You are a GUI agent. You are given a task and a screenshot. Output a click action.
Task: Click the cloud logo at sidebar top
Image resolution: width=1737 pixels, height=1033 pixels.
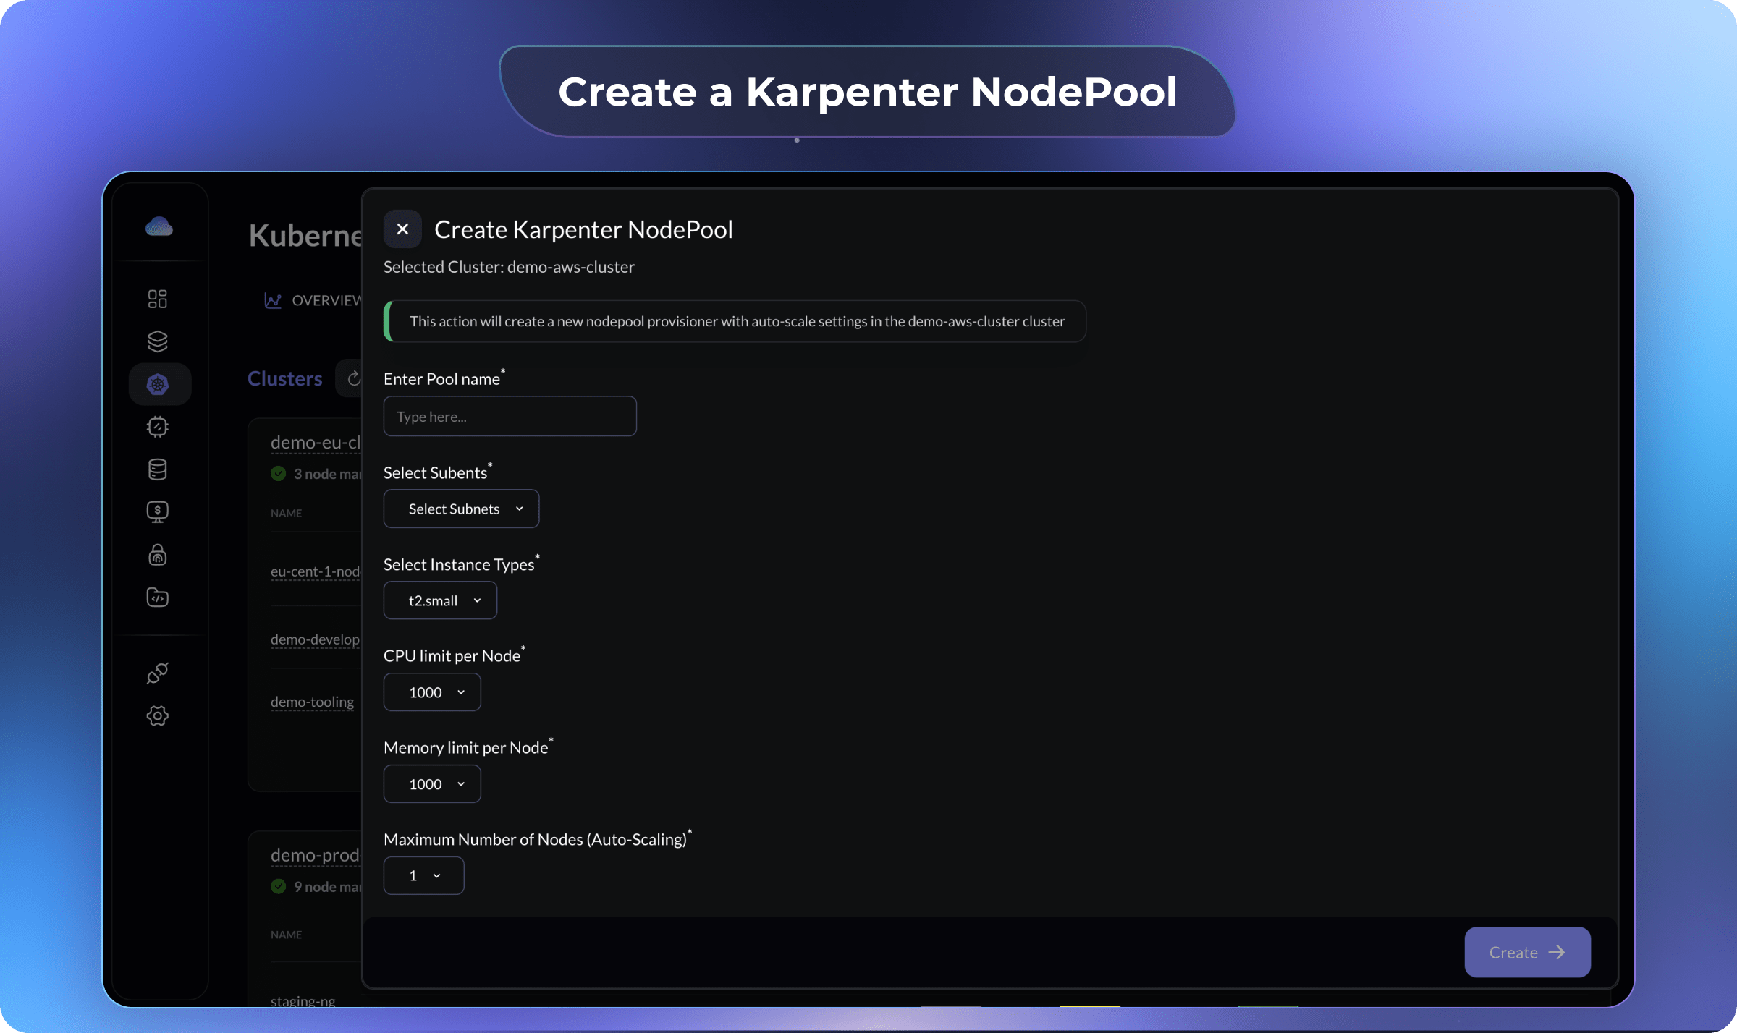tap(159, 226)
